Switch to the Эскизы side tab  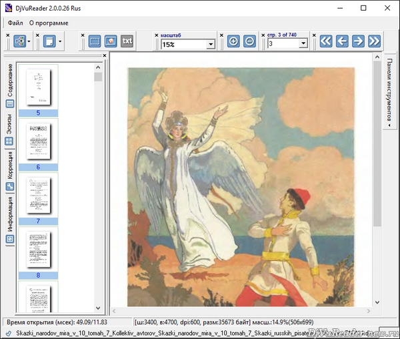coord(10,130)
